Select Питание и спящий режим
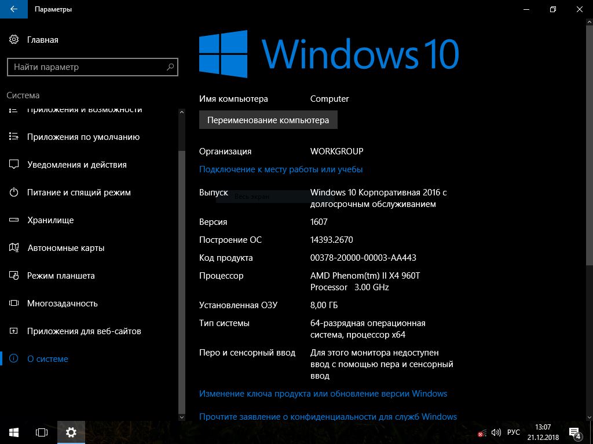Image resolution: width=593 pixels, height=444 pixels. pyautogui.click(x=79, y=192)
